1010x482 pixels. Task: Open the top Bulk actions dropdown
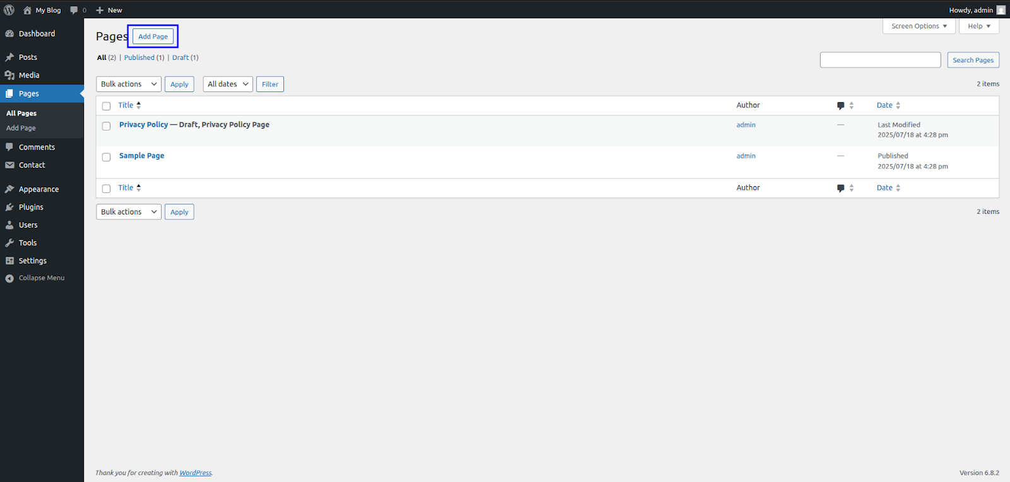(x=129, y=85)
